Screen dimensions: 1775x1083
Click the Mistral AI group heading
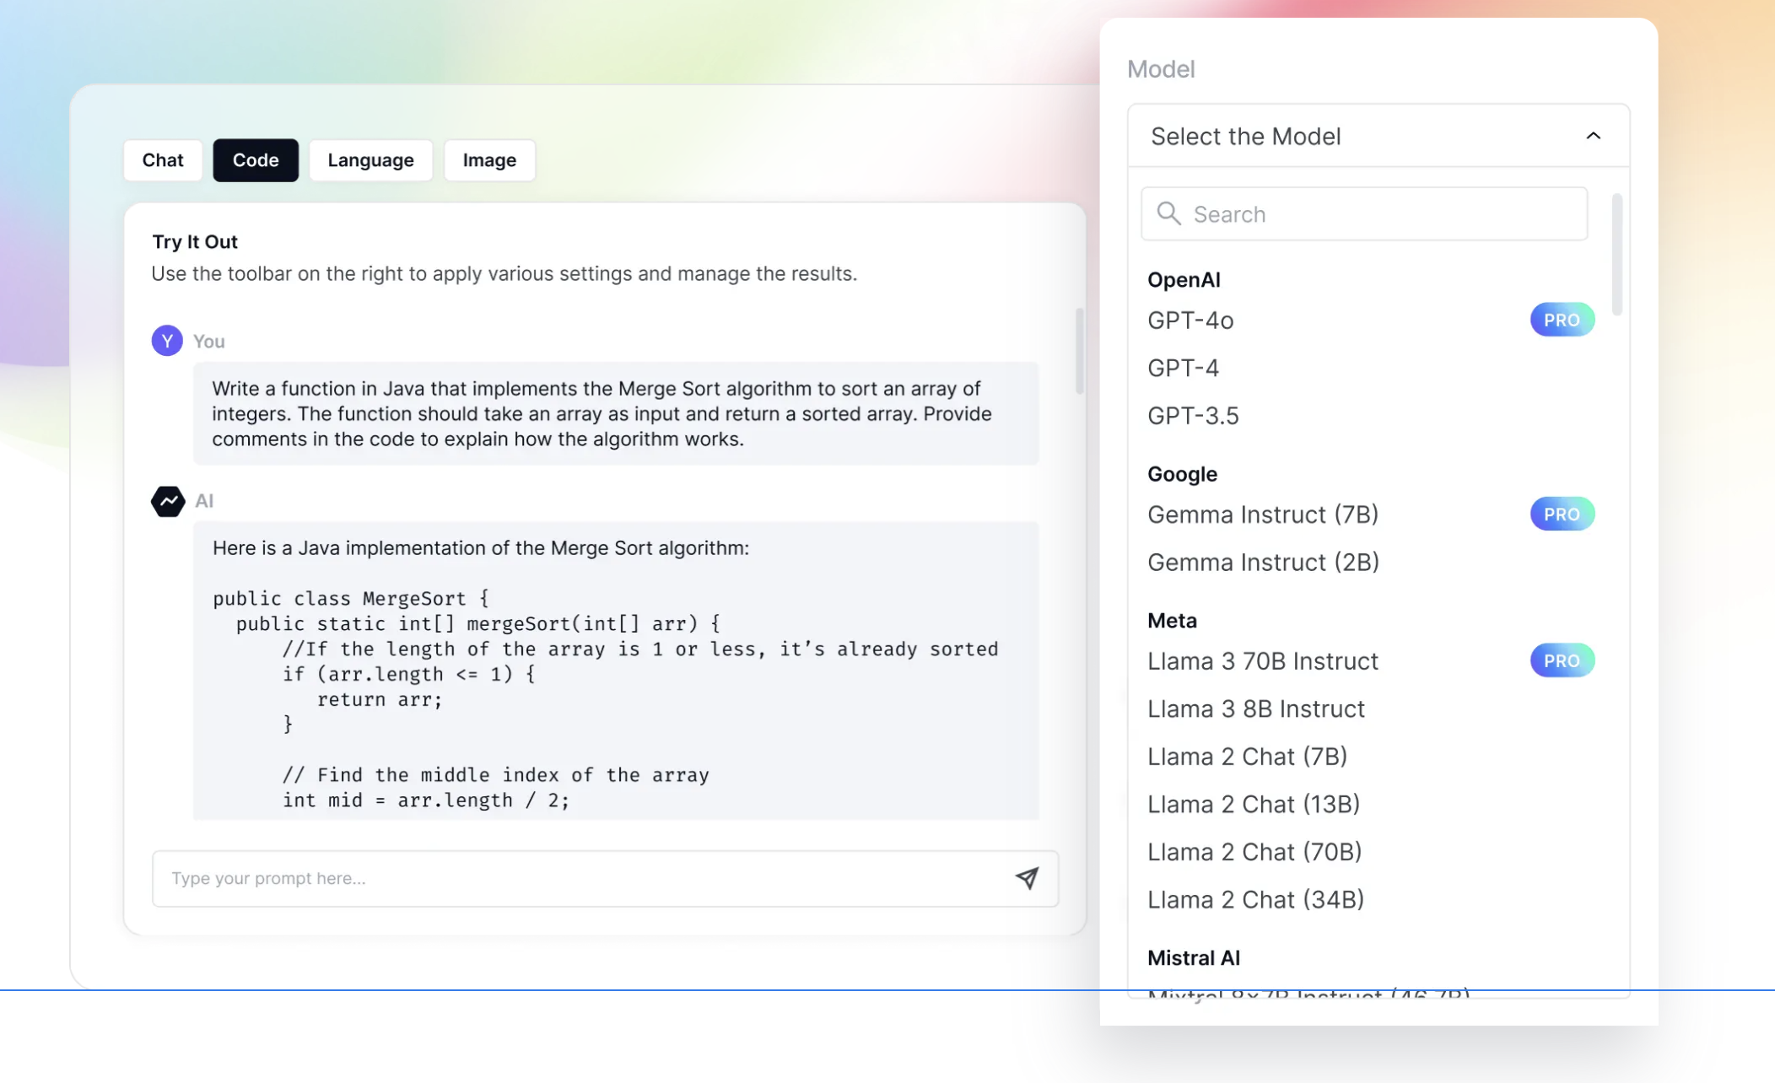click(1193, 957)
